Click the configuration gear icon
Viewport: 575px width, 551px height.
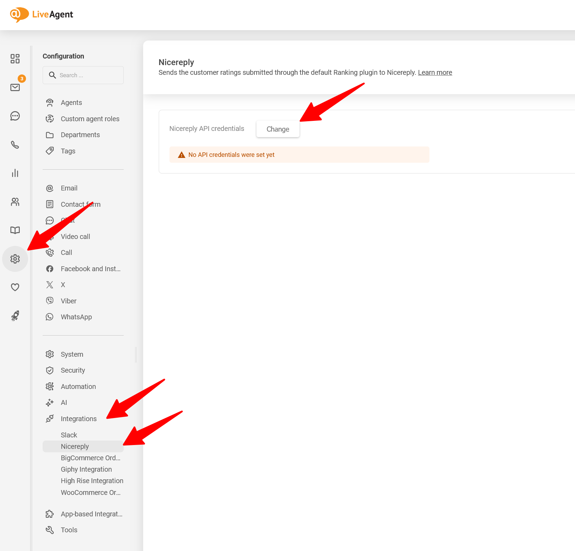click(x=15, y=259)
